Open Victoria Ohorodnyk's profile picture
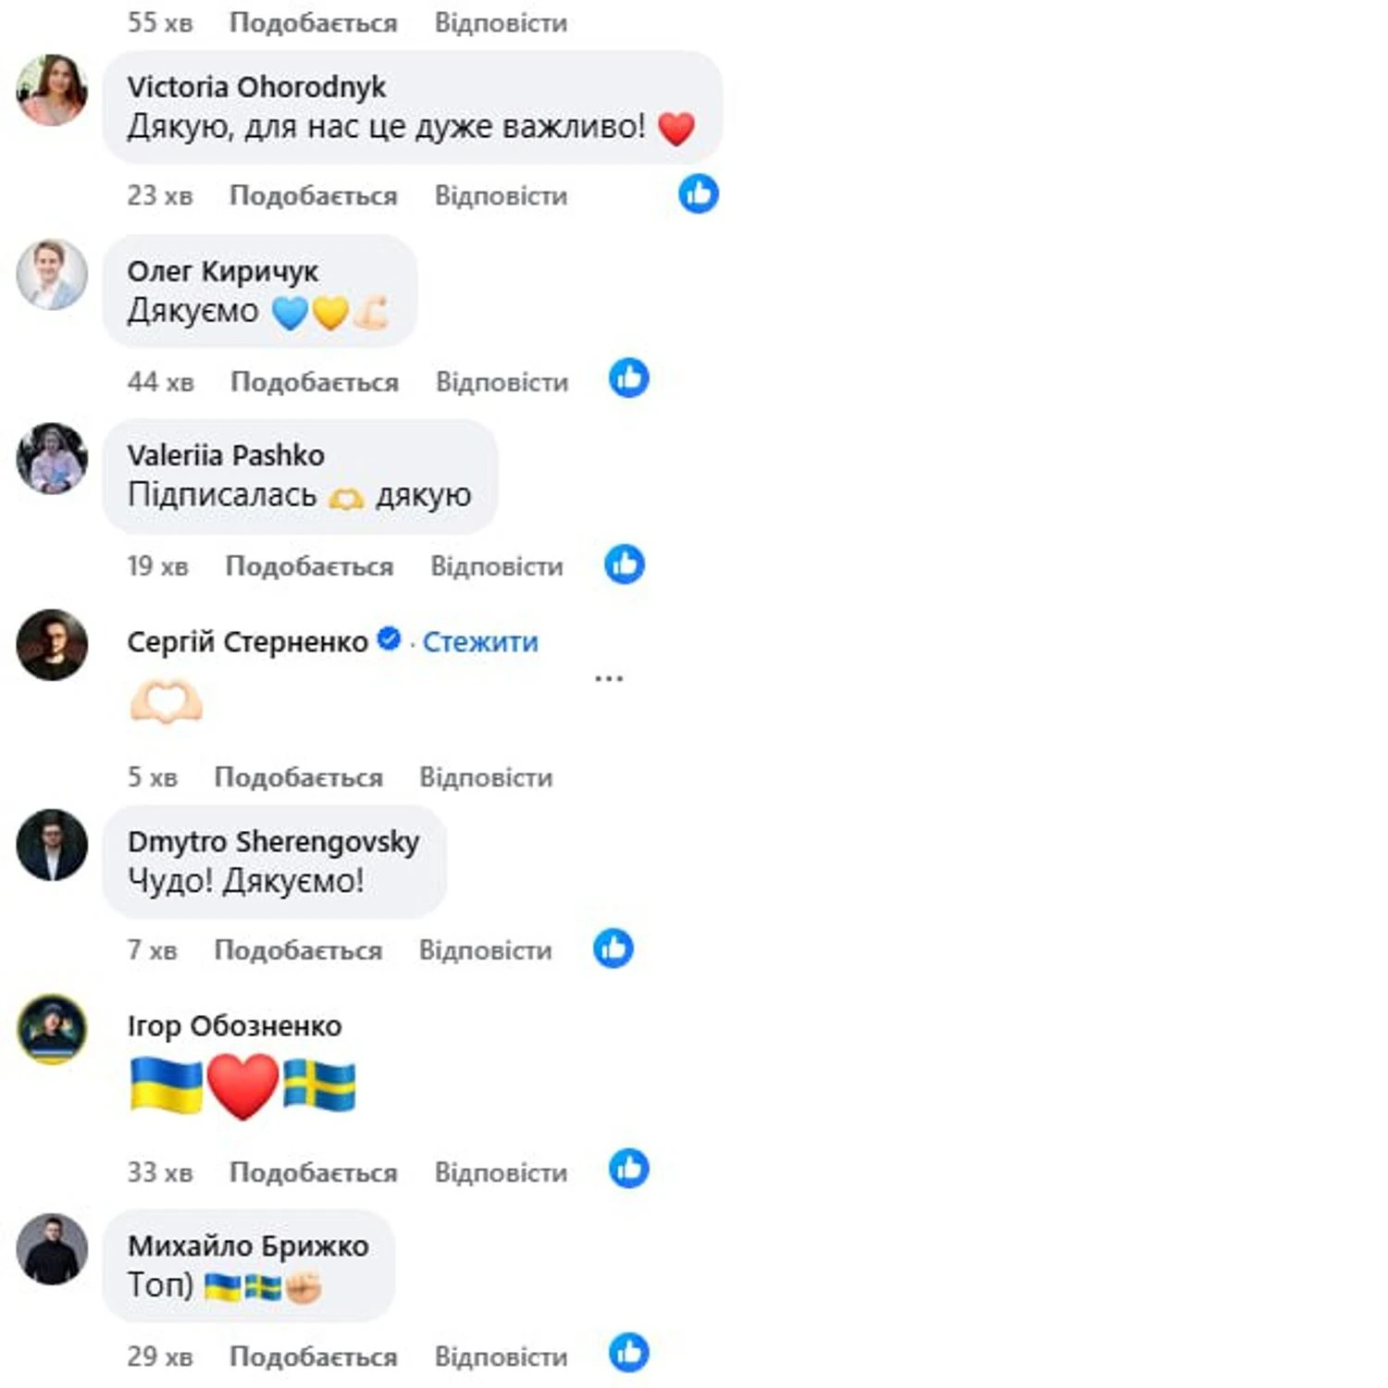Image resolution: width=1388 pixels, height=1388 pixels. [52, 90]
